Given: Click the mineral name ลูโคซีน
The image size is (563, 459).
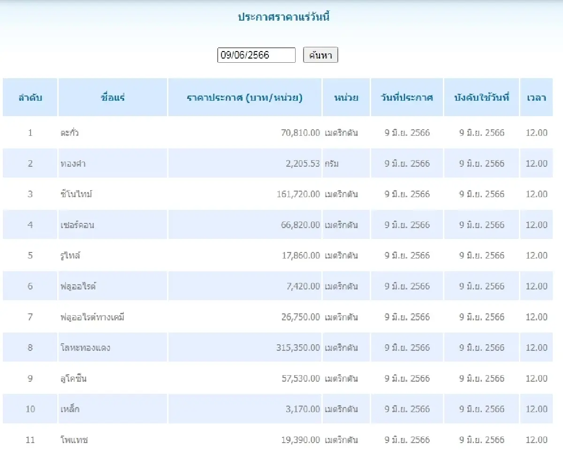Looking at the screenshot, I should (x=73, y=378).
